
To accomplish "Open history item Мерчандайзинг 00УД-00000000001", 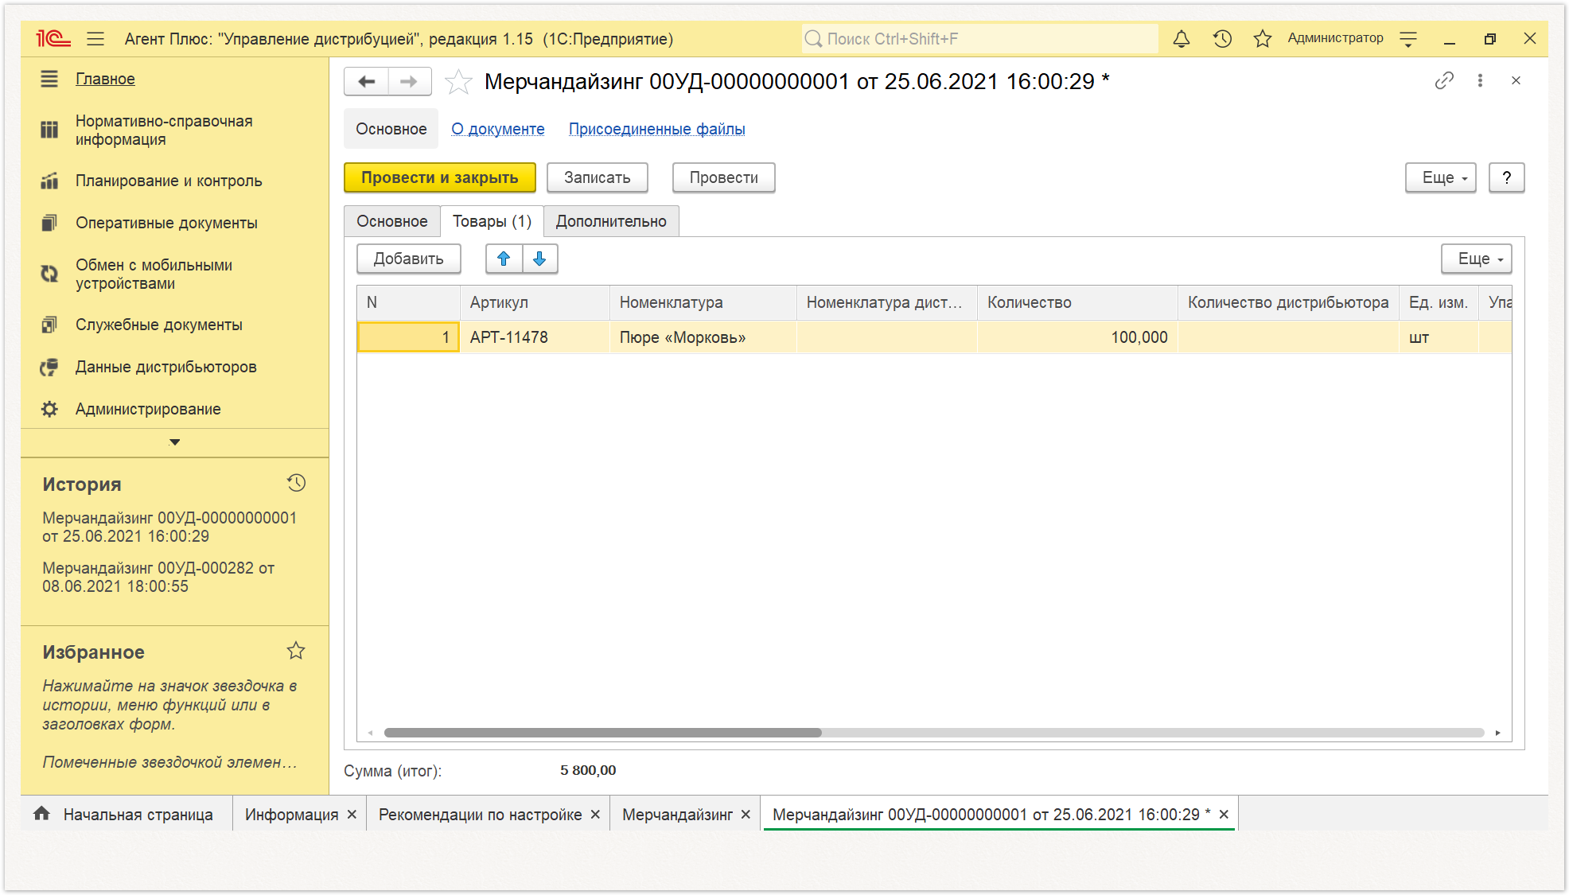I will (x=169, y=527).
